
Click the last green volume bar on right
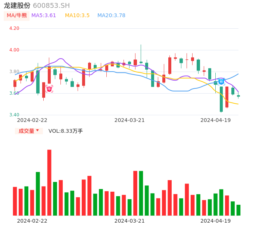(238, 210)
